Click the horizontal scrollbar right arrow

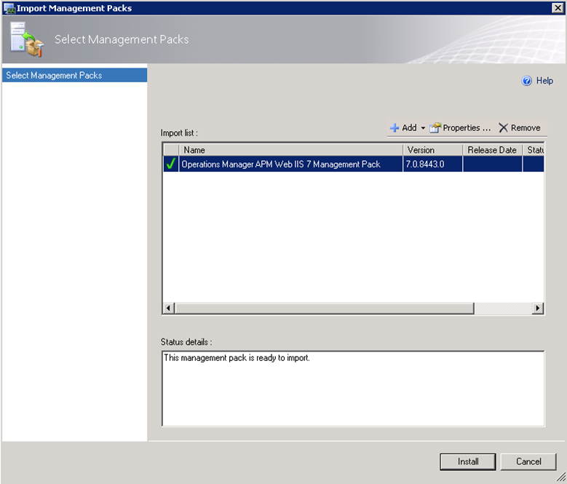click(538, 308)
